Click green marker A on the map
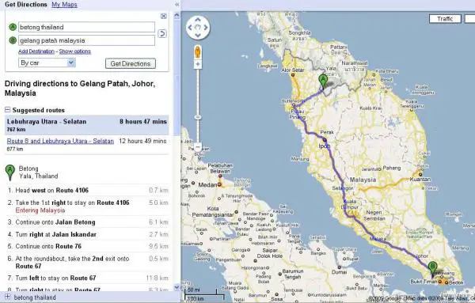This screenshot has height=303, width=475. pos(323,81)
